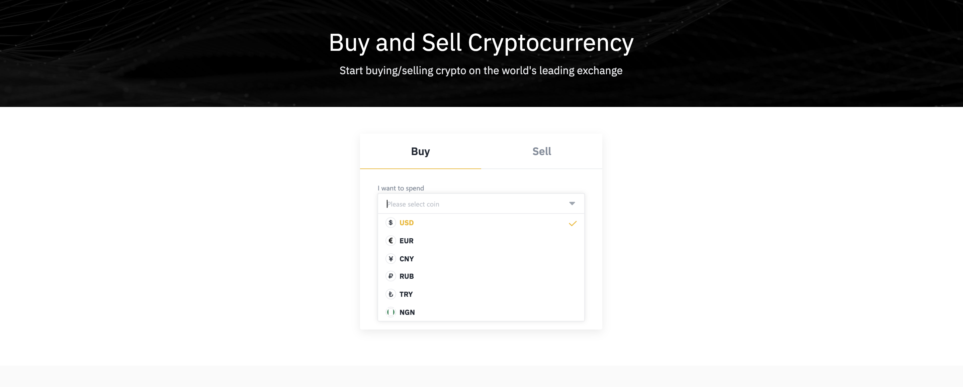The height and width of the screenshot is (387, 963).
Task: Collapse the coin dropdown arrow
Action: (572, 204)
